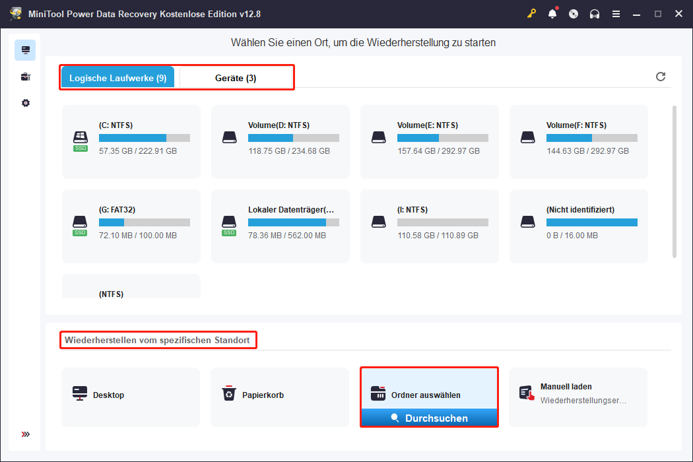Open the data recovery sidebar icon
Screen dimensions: 693x462
coord(25,50)
